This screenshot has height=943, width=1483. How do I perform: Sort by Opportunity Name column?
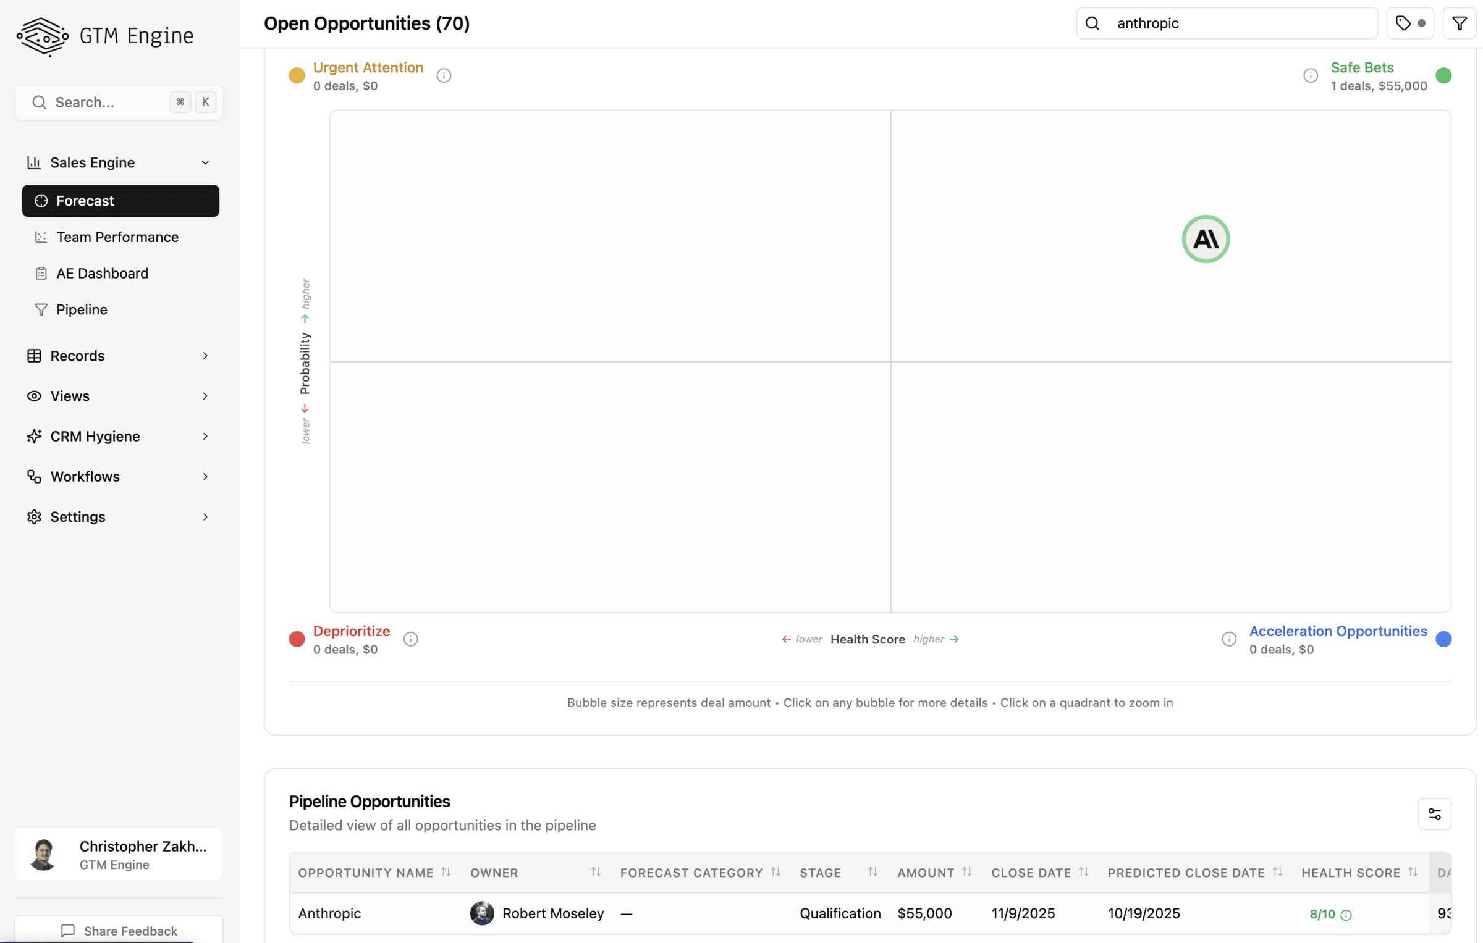446,872
